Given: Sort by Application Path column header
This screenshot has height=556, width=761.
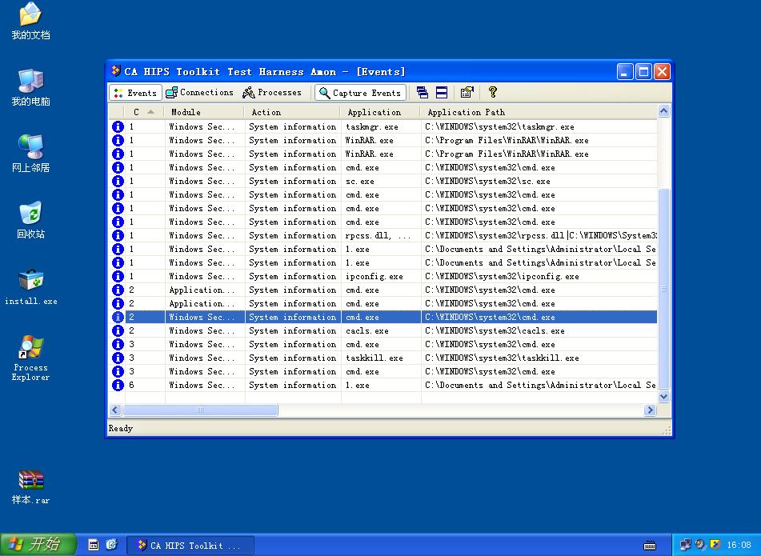Looking at the screenshot, I should (x=539, y=112).
